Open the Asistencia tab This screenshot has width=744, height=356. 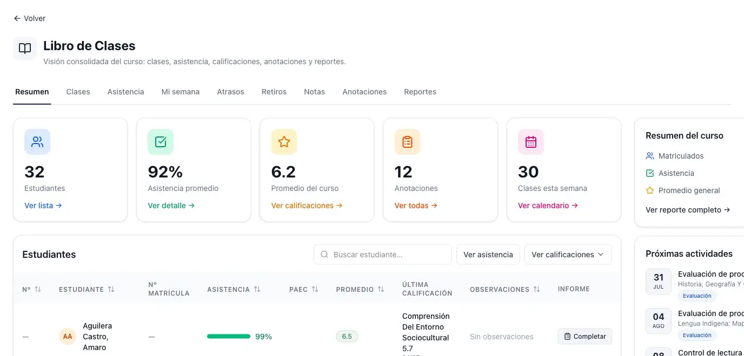pyautogui.click(x=125, y=92)
